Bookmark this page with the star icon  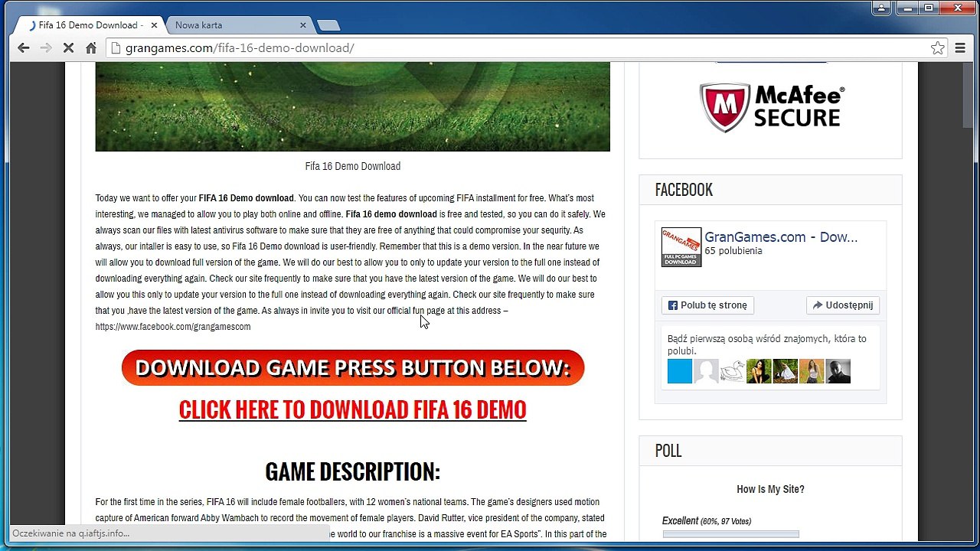pyautogui.click(x=938, y=48)
